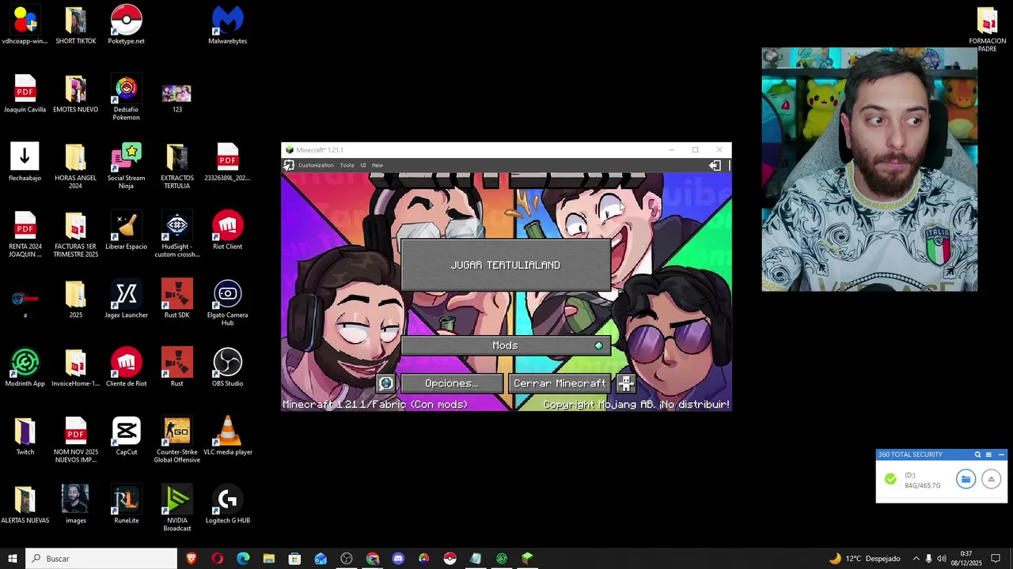The height and width of the screenshot is (569, 1013).
Task: Select the NVIDIA Broadcast desktop icon
Action: 176,509
